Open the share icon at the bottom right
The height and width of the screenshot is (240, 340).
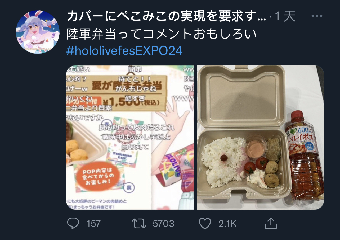271,223
